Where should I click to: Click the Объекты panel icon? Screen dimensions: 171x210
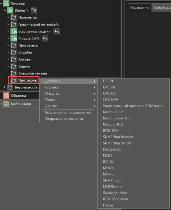pos(6,96)
